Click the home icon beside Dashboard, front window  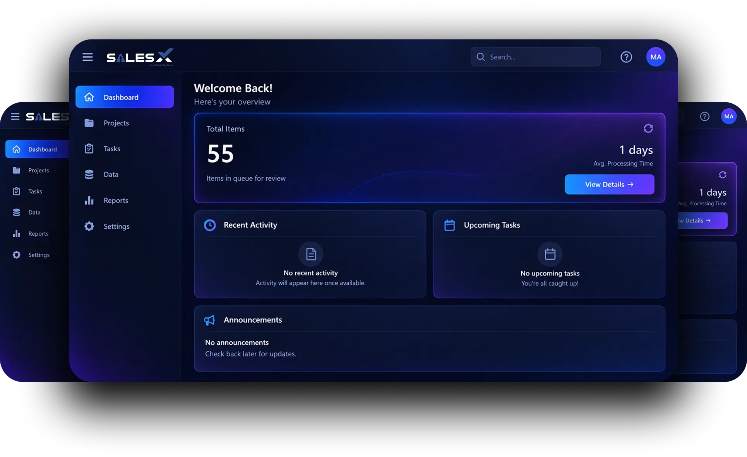tap(89, 97)
